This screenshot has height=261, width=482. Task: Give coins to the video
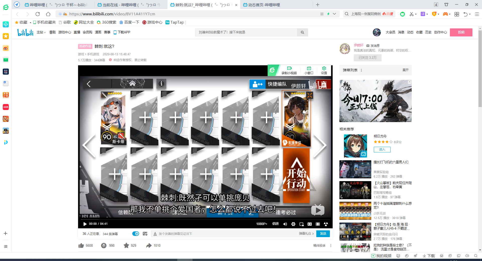pos(104,245)
